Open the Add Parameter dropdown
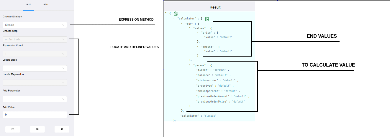 pos(35,99)
